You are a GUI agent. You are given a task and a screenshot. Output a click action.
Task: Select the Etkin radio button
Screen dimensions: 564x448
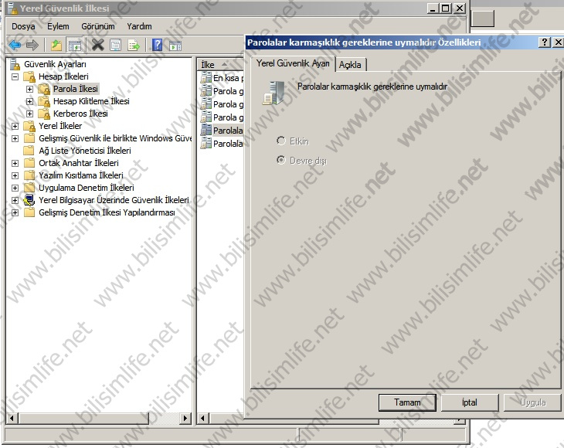pos(281,141)
